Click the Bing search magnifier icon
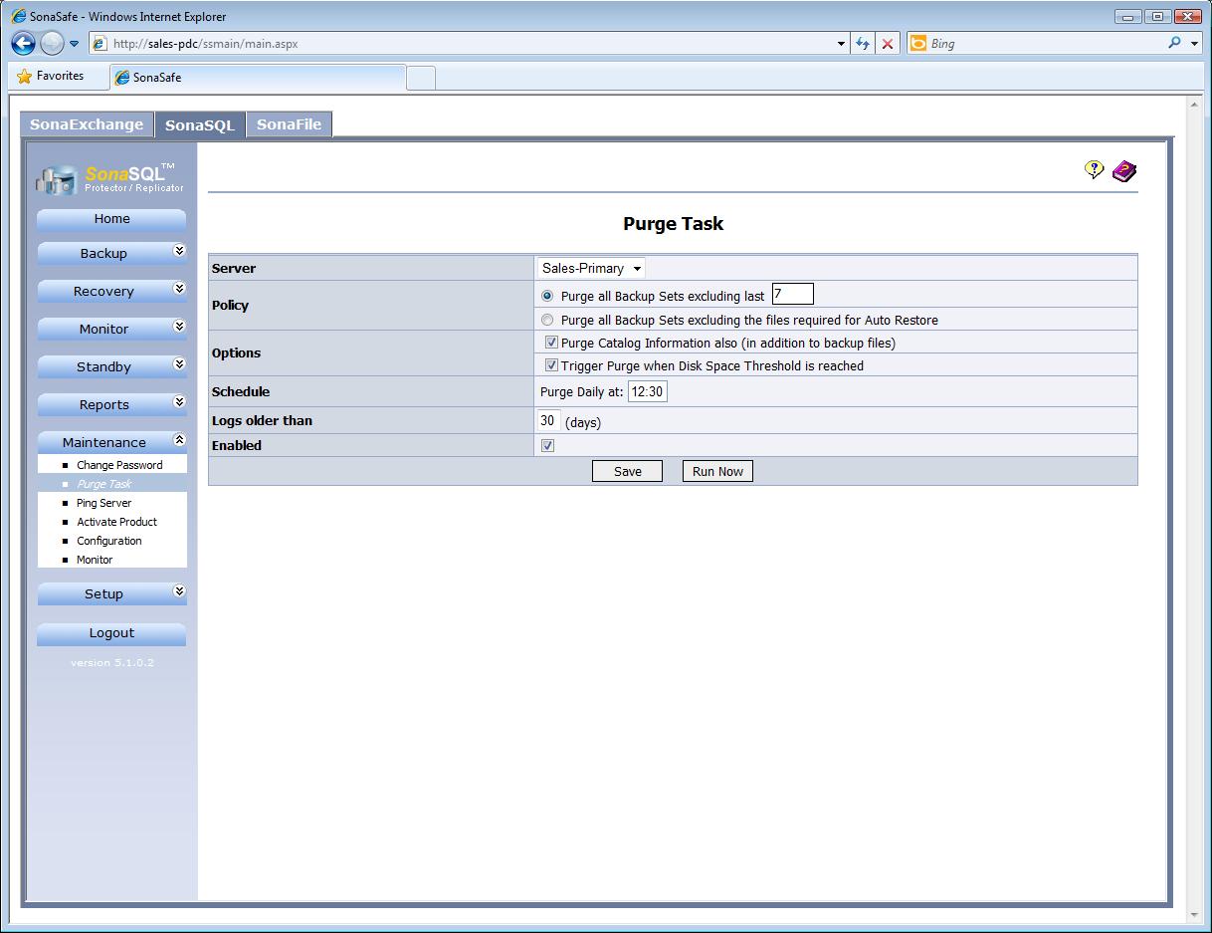The image size is (1212, 933). [x=1175, y=43]
